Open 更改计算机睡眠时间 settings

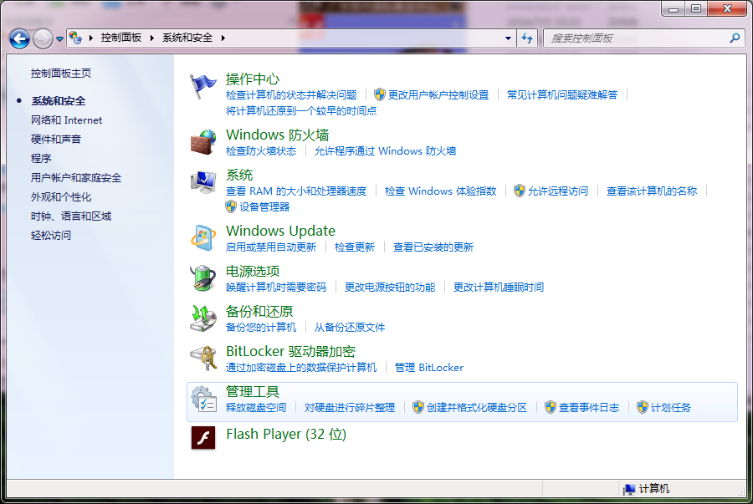tap(498, 287)
